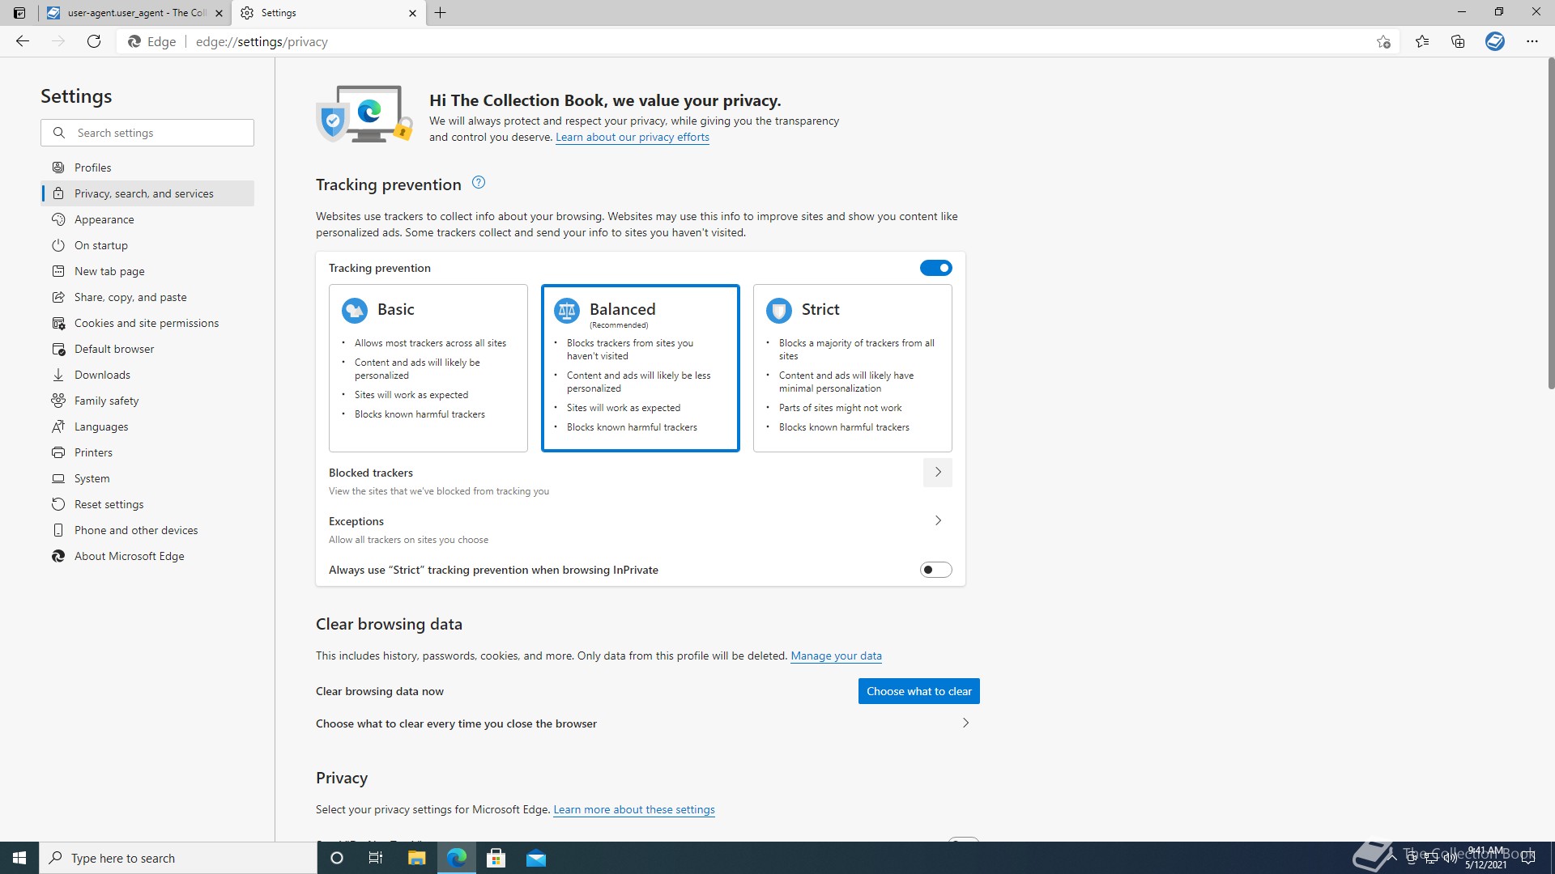Open the profile avatar icon
The width and height of the screenshot is (1555, 874).
click(1495, 41)
